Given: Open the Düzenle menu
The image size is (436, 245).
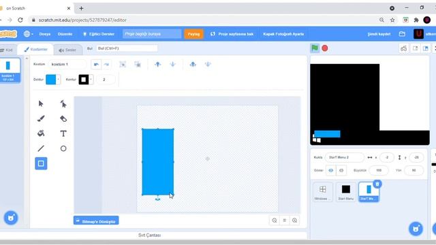Looking at the screenshot, I should [65, 34].
